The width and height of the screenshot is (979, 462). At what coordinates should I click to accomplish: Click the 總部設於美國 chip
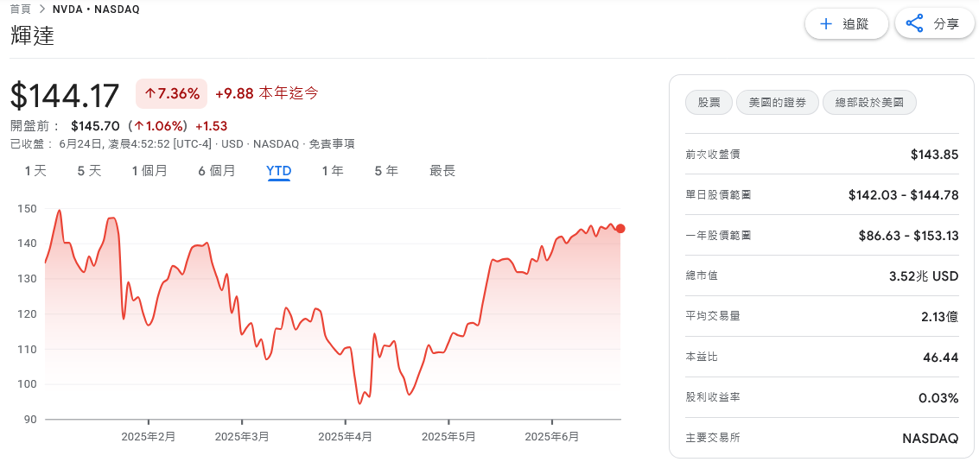click(869, 103)
